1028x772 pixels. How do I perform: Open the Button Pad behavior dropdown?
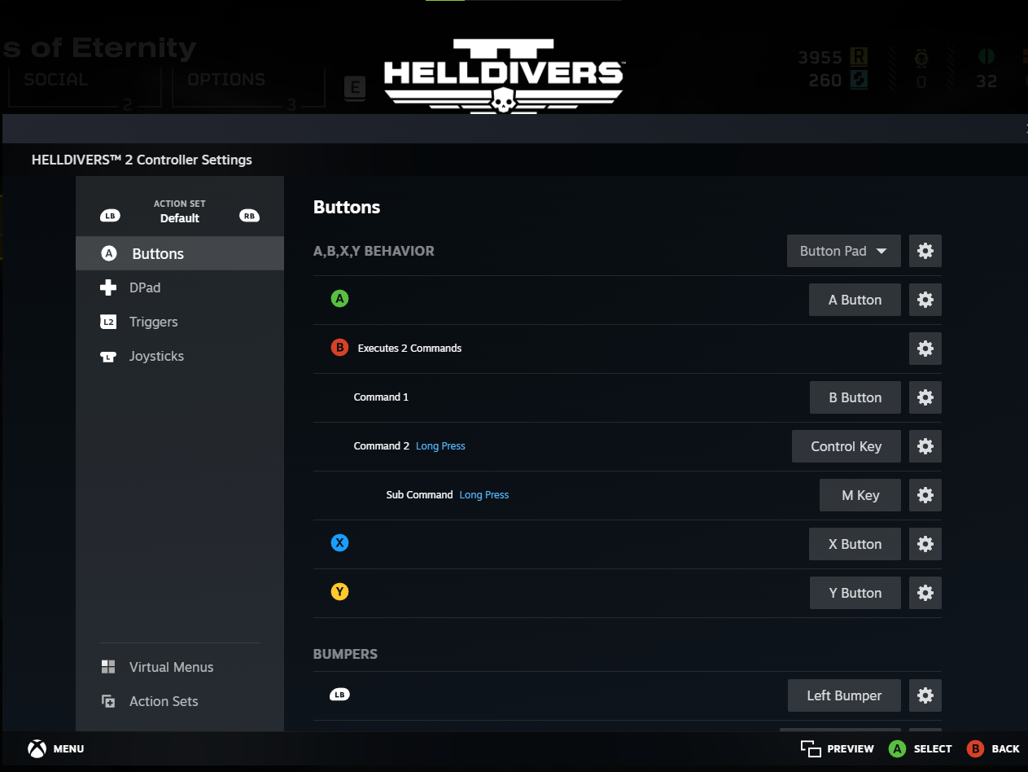[x=843, y=251]
